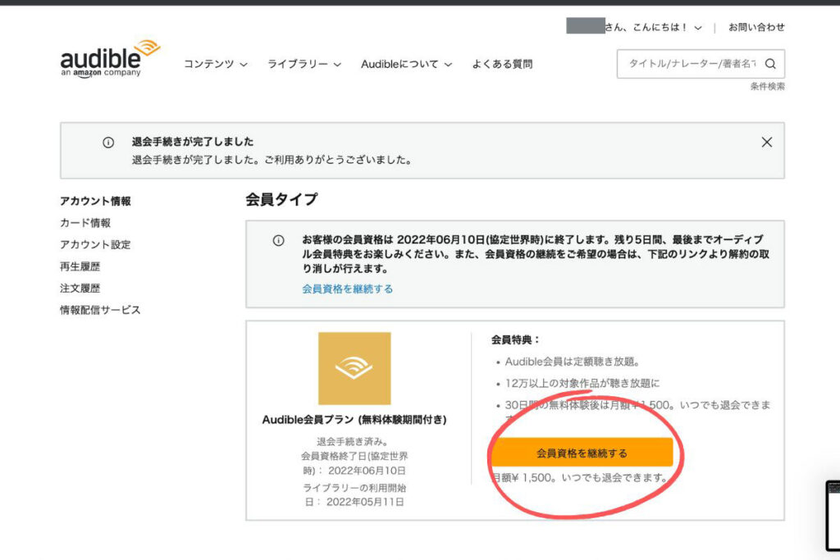Click the blue 会員資格を継続する link
Screen dimensions: 840x560
(347, 289)
